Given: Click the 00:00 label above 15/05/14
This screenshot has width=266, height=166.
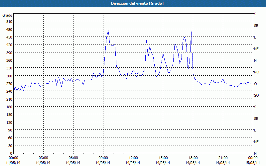Looking at the screenshot, I should click(x=253, y=158).
